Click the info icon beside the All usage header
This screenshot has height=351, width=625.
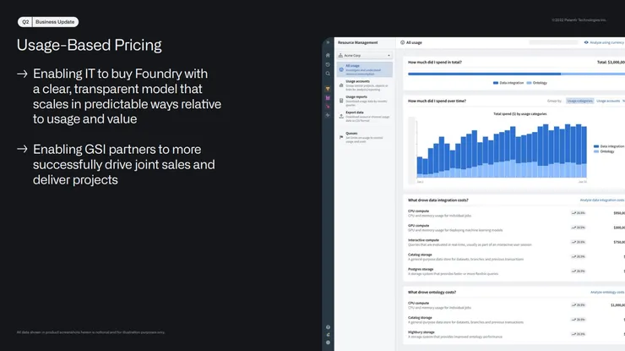click(x=402, y=42)
